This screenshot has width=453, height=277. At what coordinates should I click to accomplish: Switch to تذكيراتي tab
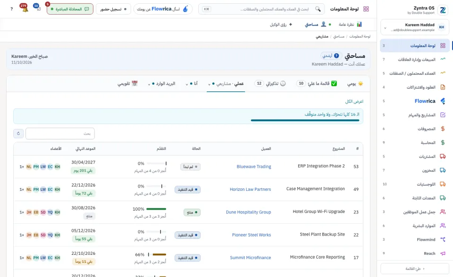click(270, 83)
